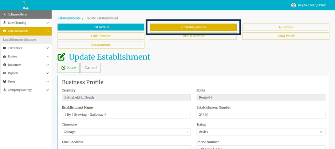This screenshot has height=149, width=335.
Task: Click the green edit icon beside title
Action: click(x=62, y=57)
